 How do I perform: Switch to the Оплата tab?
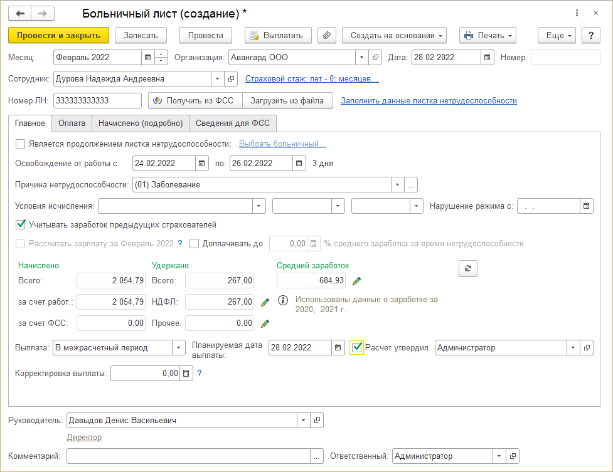pyautogui.click(x=72, y=123)
